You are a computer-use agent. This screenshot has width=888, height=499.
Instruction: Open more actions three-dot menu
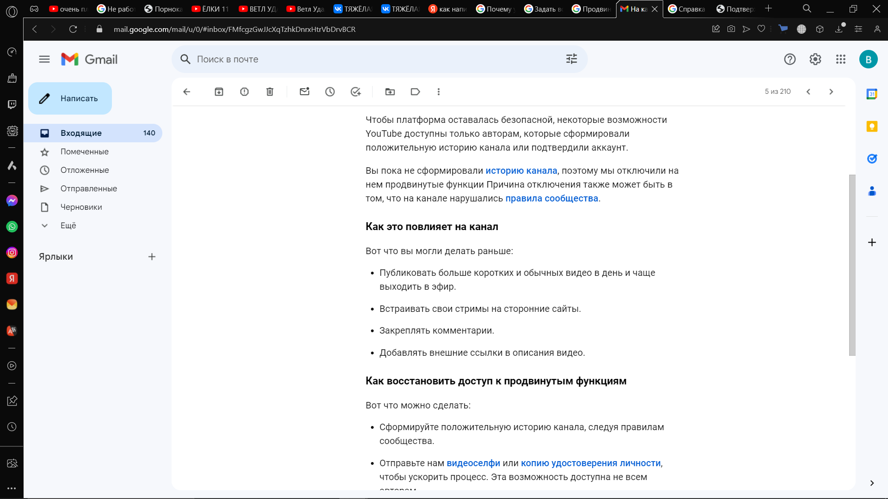tap(438, 92)
